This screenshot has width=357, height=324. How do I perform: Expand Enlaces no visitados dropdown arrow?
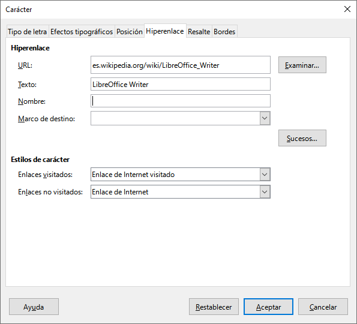265,192
